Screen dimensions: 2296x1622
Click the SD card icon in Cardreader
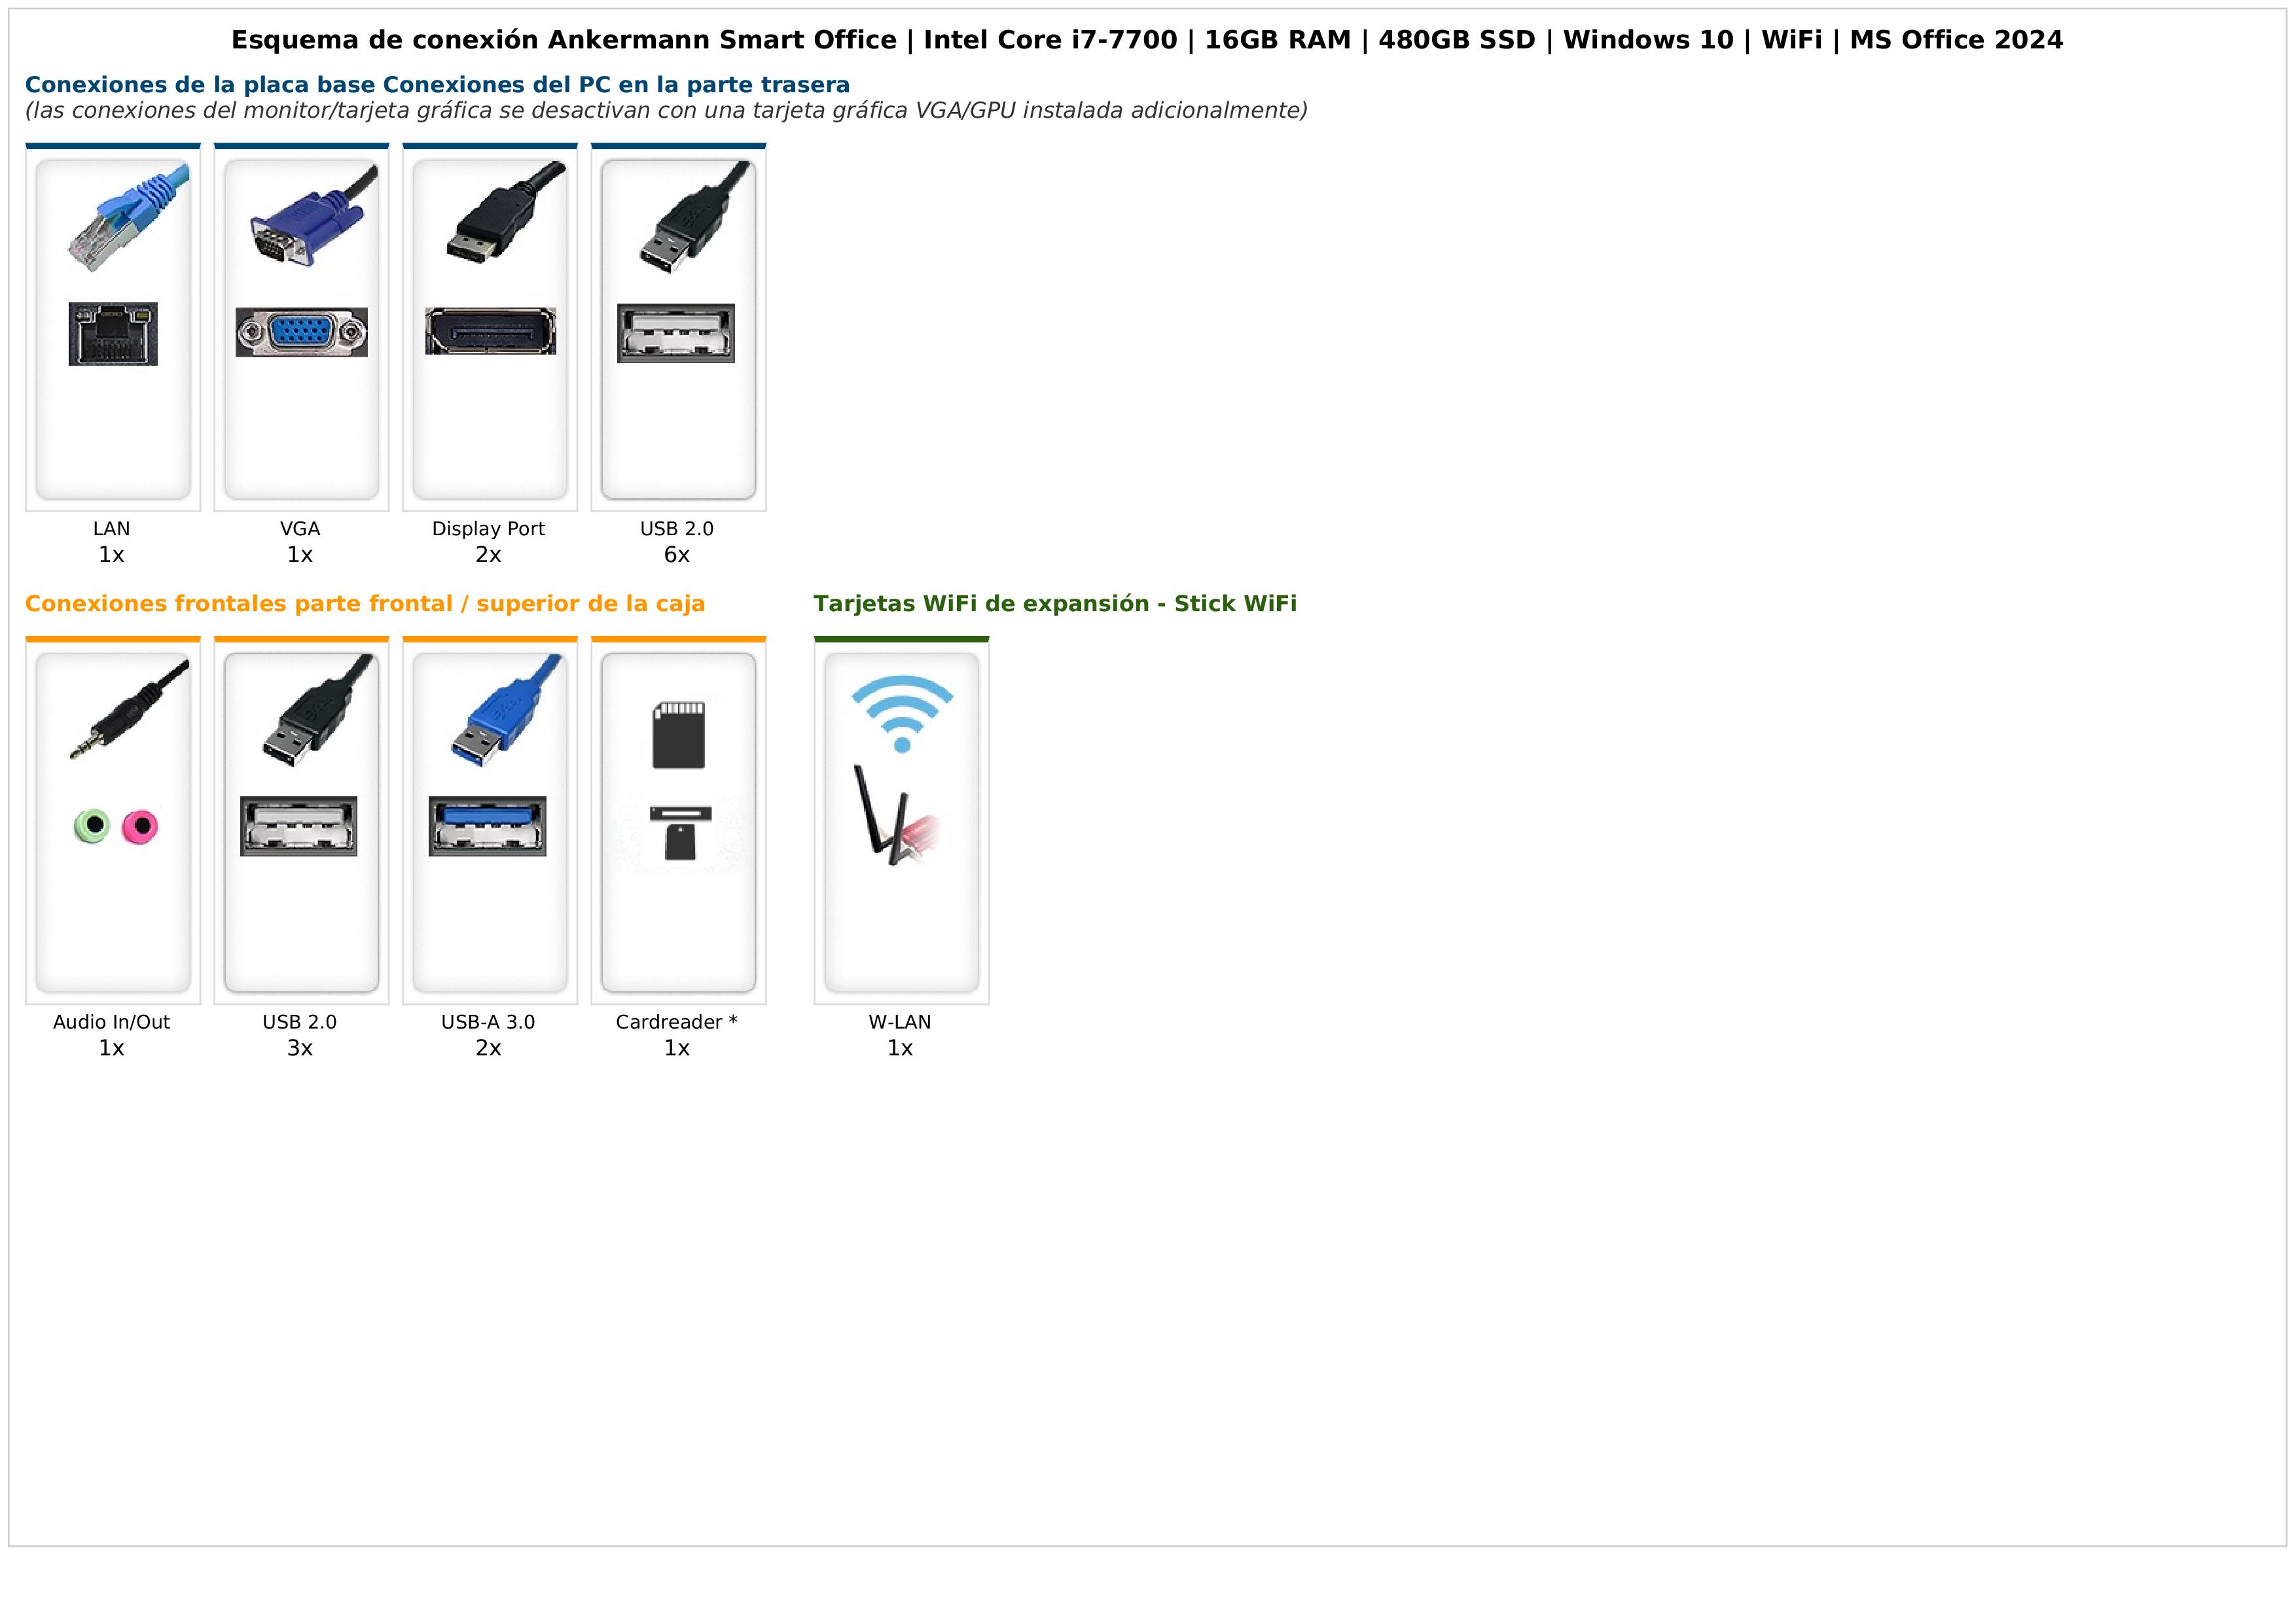click(x=679, y=735)
